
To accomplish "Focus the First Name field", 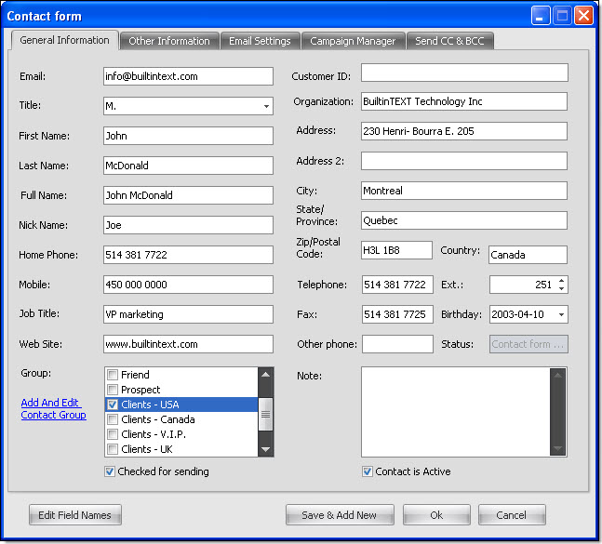I will click(x=188, y=136).
